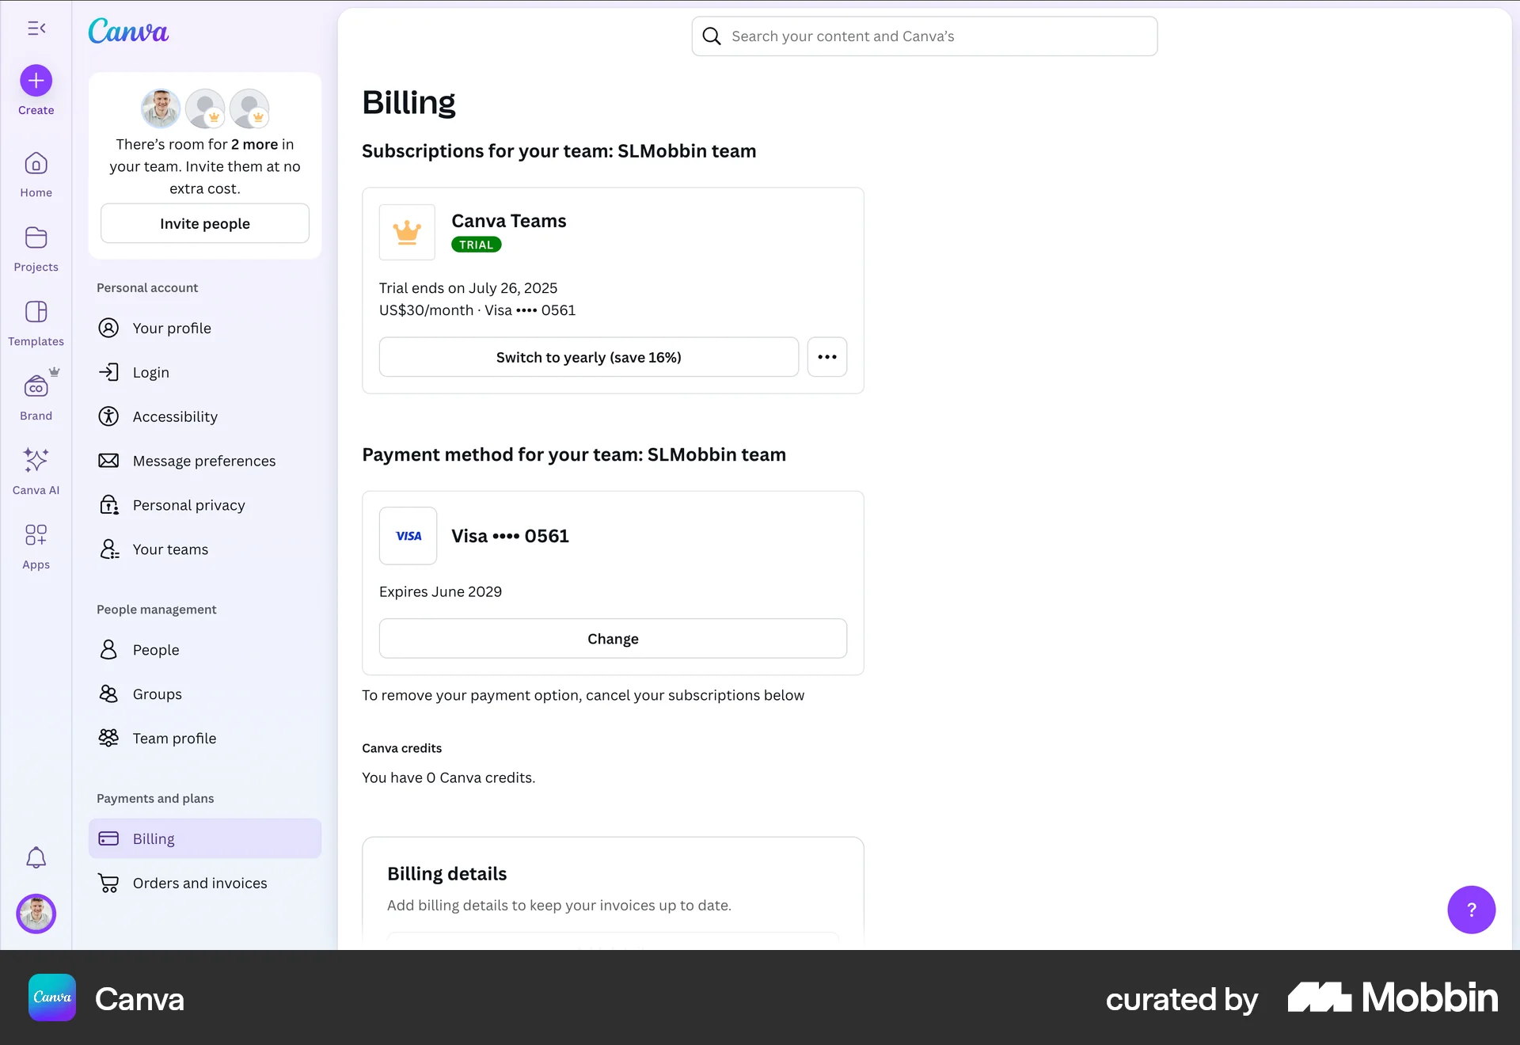Open the Templates section
1520x1045 pixels.
coord(36,321)
